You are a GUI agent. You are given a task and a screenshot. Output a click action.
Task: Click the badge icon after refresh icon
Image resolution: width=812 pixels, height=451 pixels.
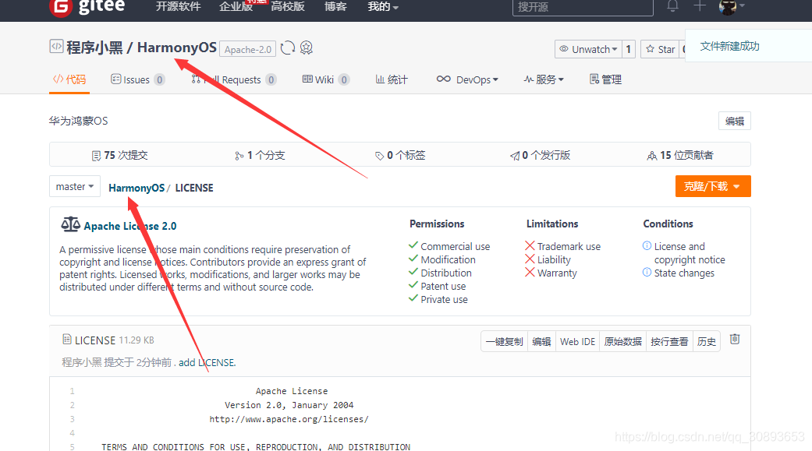(x=307, y=48)
